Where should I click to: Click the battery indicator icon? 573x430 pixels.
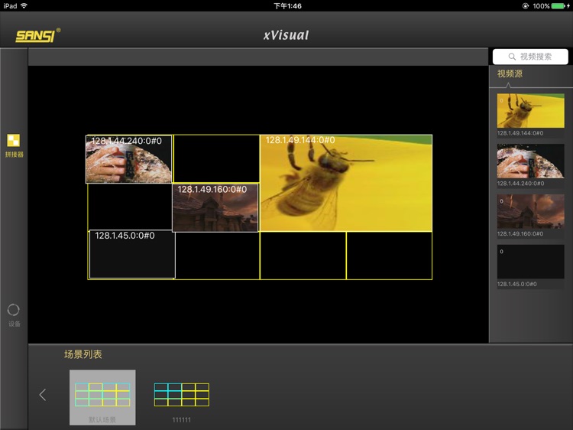[558, 6]
